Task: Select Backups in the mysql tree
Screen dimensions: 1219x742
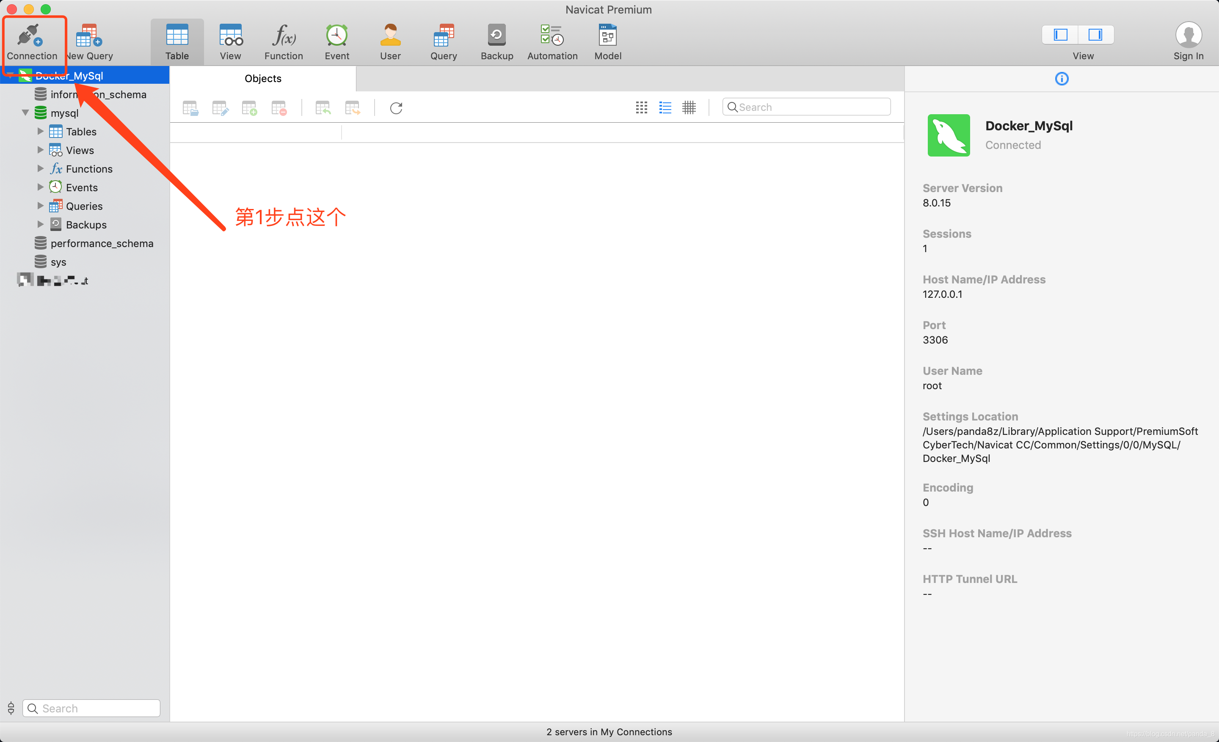Action: tap(86, 225)
